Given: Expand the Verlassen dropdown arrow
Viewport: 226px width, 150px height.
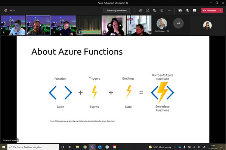Looking at the screenshot, I should [x=220, y=10].
